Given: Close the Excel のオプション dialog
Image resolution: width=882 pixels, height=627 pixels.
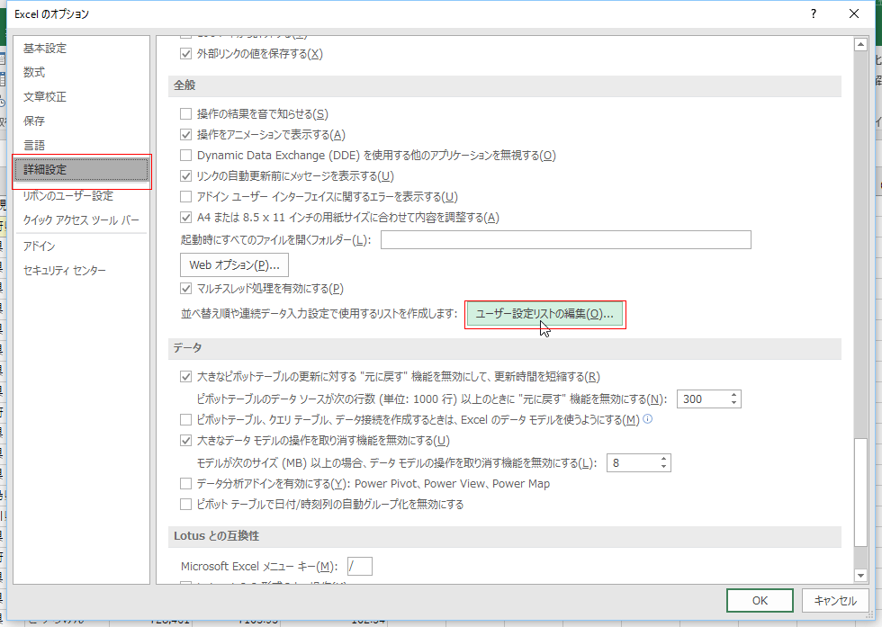Looking at the screenshot, I should tap(854, 13).
